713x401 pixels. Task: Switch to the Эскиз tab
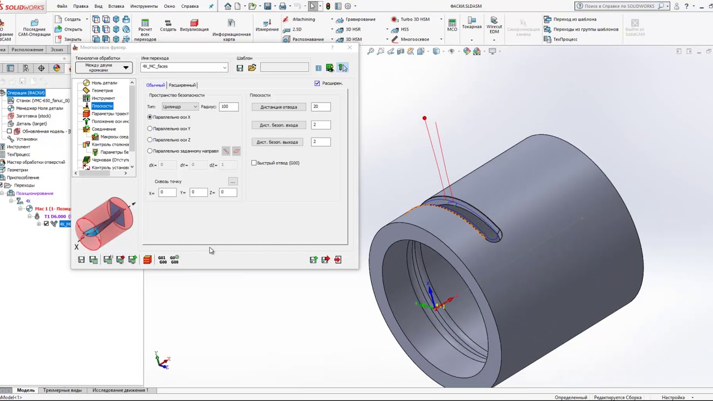57,50
